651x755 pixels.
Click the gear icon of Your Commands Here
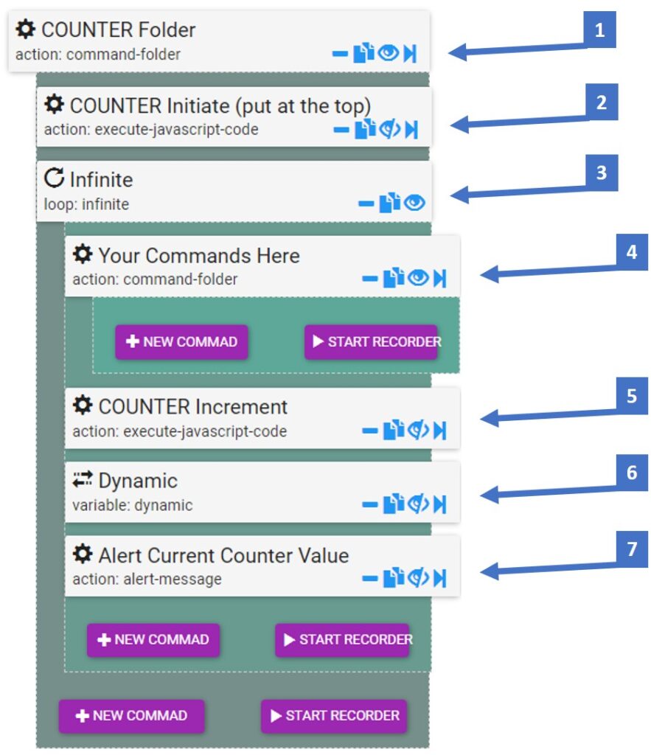(x=83, y=254)
